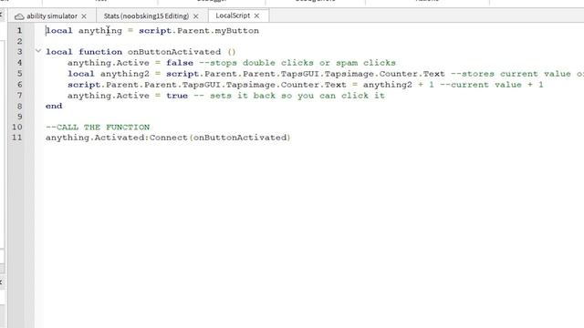Screen dimensions: 584x328
Task: Click the 'end' keyword on line 8
Action: click(54, 106)
